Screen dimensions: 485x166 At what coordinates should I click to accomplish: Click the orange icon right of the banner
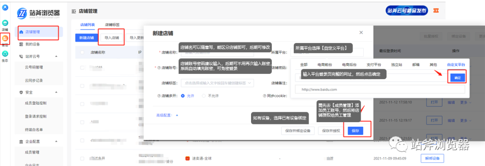pos(436,10)
